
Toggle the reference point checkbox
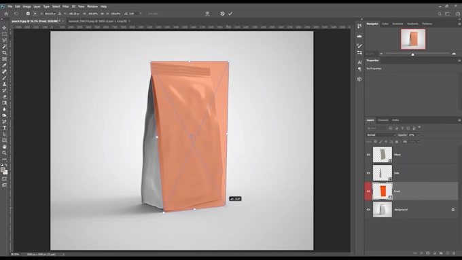[x=28, y=14]
